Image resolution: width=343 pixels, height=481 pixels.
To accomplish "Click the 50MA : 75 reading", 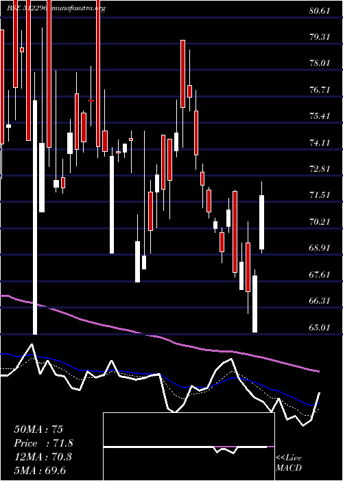I will click(x=38, y=429).
